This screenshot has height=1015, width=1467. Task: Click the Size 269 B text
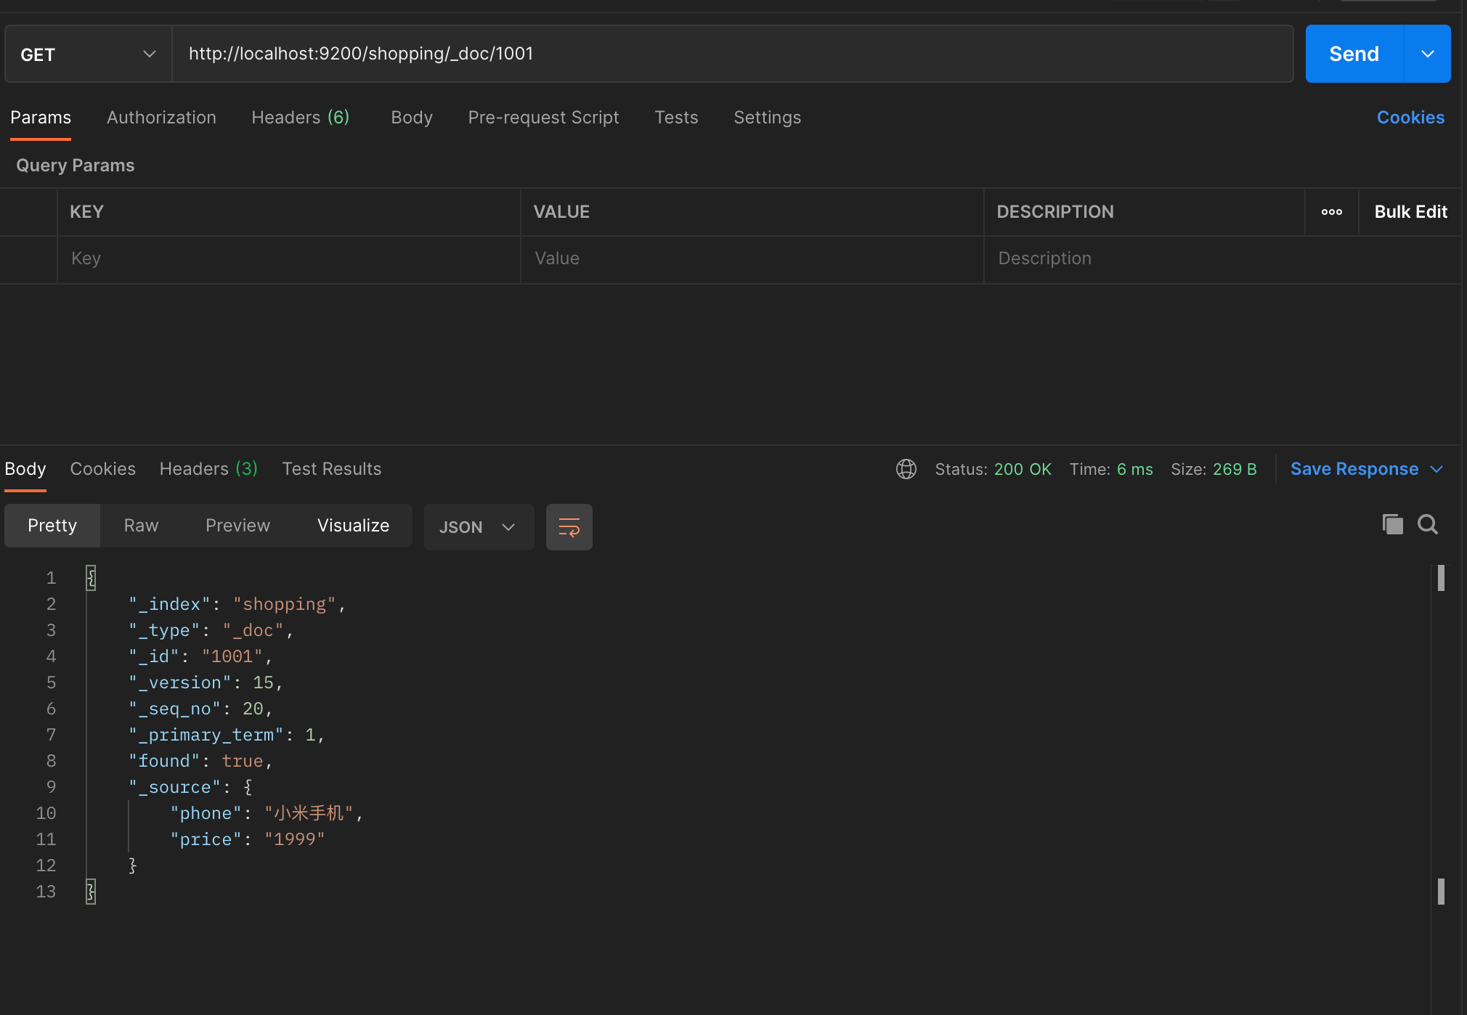click(1214, 469)
